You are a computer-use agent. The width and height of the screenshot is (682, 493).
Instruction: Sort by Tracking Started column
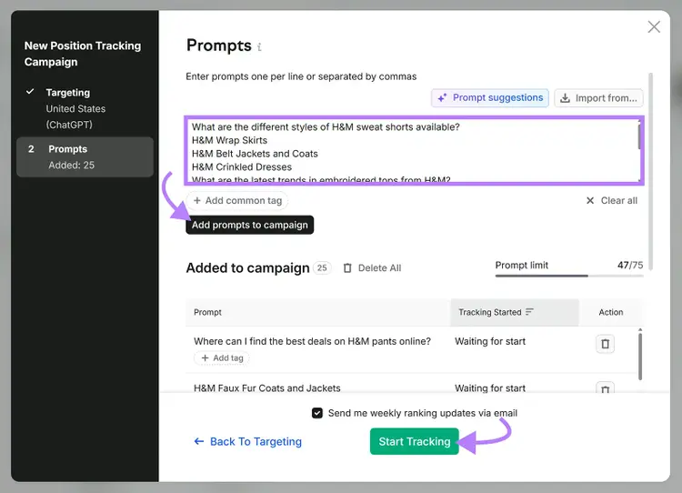coord(515,312)
